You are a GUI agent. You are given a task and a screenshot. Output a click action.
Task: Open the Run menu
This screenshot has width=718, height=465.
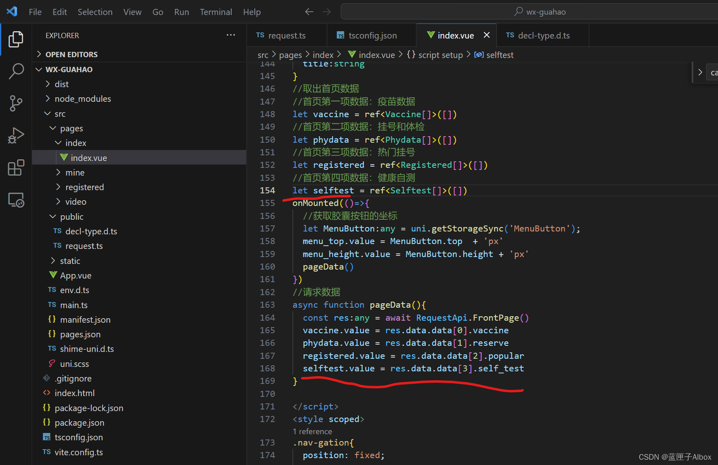[182, 12]
